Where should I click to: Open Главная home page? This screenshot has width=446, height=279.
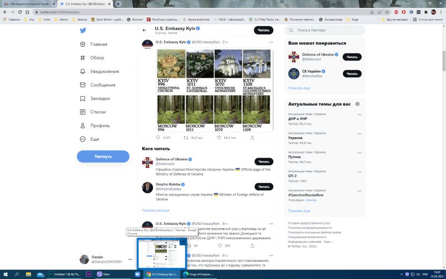[93, 44]
